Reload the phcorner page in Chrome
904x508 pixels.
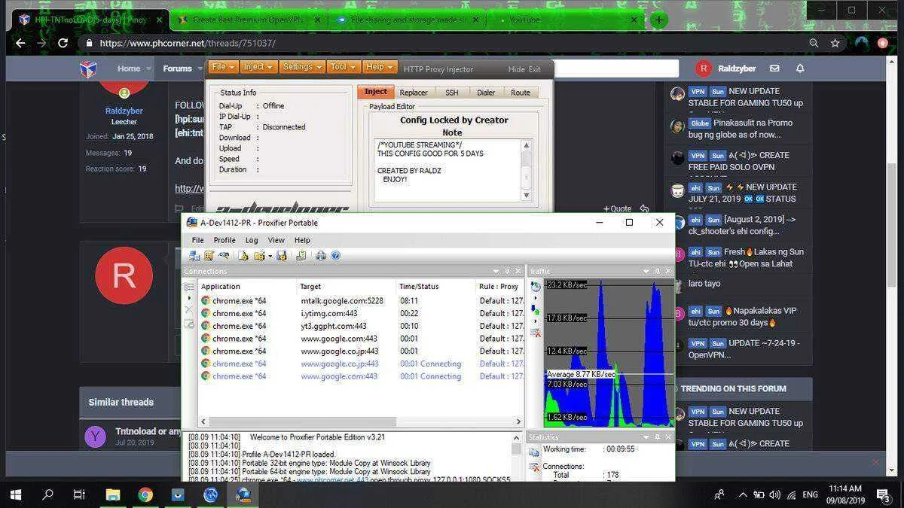pos(63,43)
